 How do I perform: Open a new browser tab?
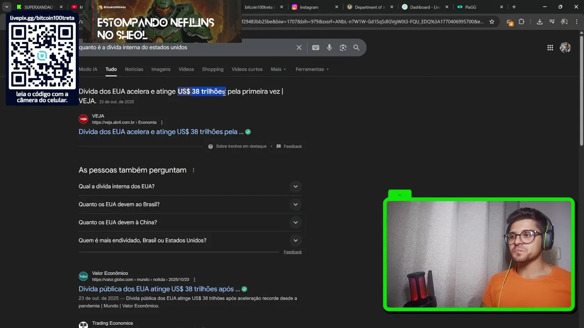(x=514, y=7)
